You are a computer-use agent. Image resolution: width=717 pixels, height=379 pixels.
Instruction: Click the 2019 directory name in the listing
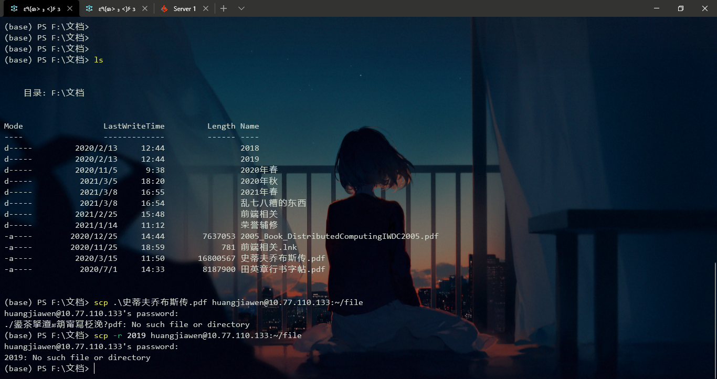click(x=249, y=159)
